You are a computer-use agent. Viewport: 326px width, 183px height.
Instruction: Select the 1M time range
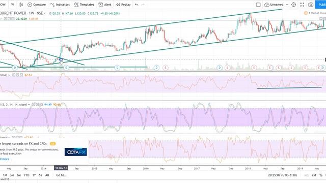point(5,175)
